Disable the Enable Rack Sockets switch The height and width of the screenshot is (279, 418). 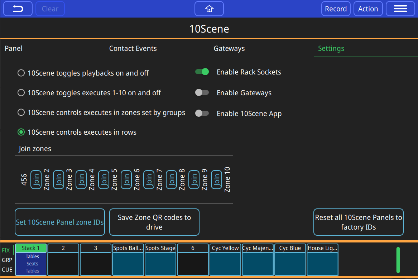(202, 72)
